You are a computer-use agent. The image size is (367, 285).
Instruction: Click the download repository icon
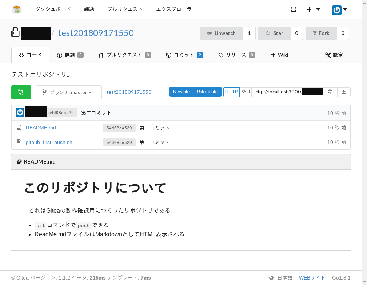(344, 92)
